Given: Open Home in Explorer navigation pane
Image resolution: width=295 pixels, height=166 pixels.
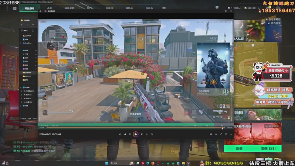Looking at the screenshot, I should coord(27,35).
